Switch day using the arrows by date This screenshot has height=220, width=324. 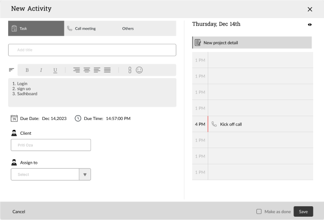click(310, 25)
